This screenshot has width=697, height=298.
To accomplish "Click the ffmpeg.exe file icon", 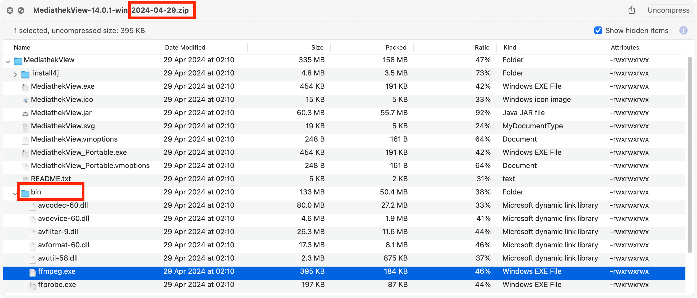I will pyautogui.click(x=33, y=272).
